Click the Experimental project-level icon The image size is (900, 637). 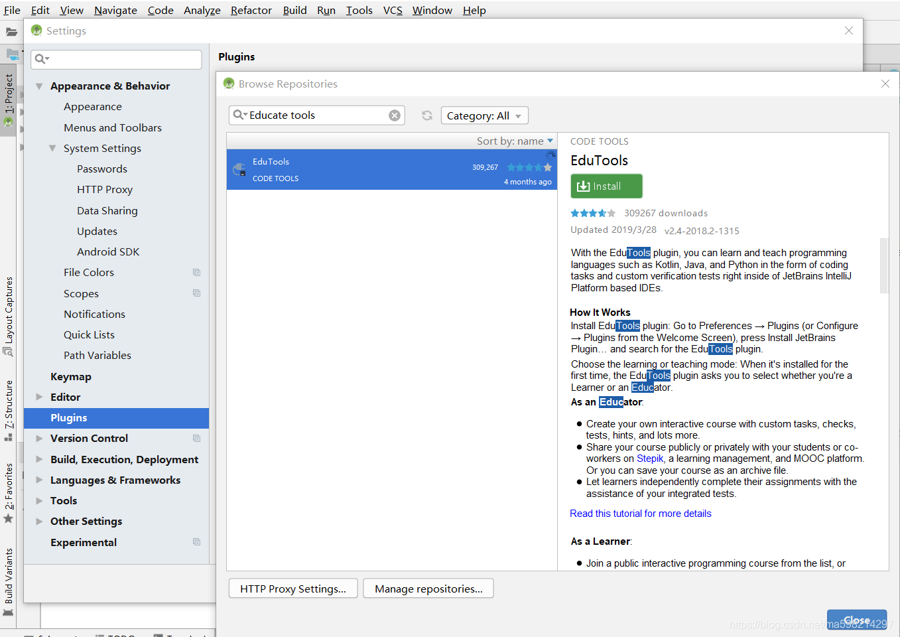coord(196,541)
